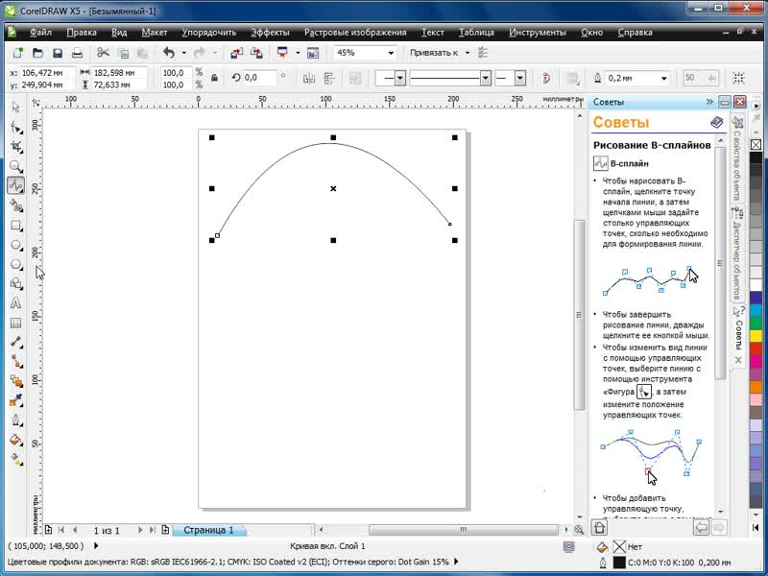Image resolution: width=768 pixels, height=576 pixels.
Task: Choose the Table tool
Action: [x=15, y=323]
